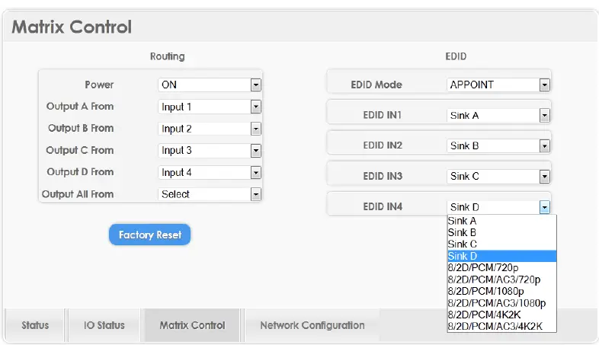Select the Matrix Control tab
Viewport: 599px width, 345px height.
(x=192, y=325)
